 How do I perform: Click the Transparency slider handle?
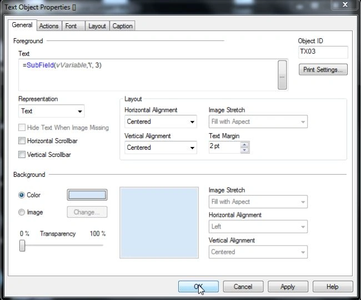tap(22, 246)
